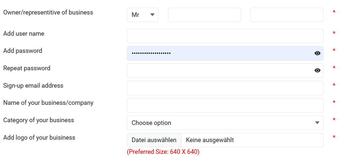Toggle the Repeat password eye icon
The width and height of the screenshot is (341, 160).
coord(317,70)
